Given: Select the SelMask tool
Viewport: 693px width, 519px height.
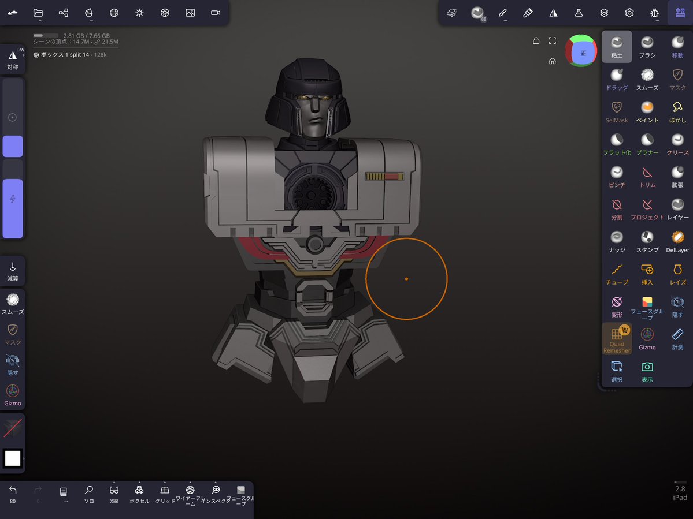Looking at the screenshot, I should [617, 111].
